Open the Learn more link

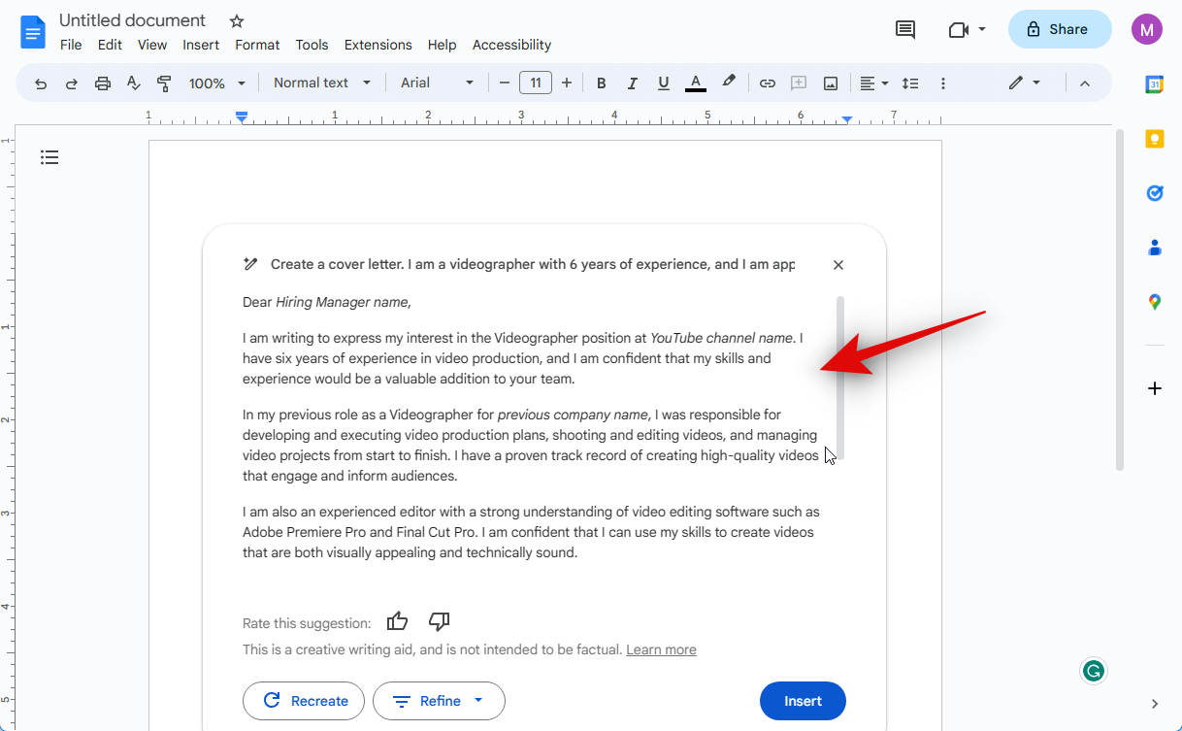click(x=661, y=649)
